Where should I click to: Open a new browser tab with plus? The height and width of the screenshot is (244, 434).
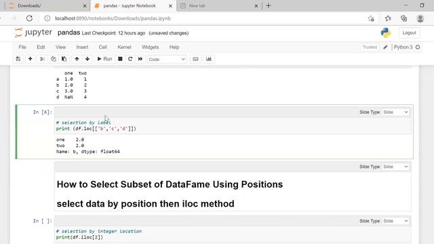click(269, 5)
